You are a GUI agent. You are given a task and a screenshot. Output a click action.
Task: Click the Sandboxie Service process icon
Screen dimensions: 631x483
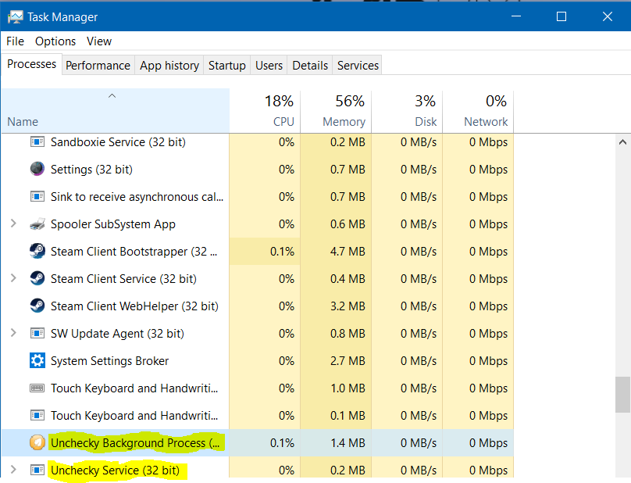(x=37, y=142)
